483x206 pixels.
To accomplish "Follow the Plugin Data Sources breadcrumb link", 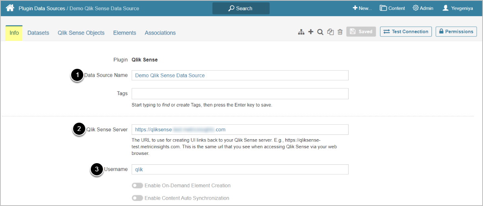I will point(42,8).
